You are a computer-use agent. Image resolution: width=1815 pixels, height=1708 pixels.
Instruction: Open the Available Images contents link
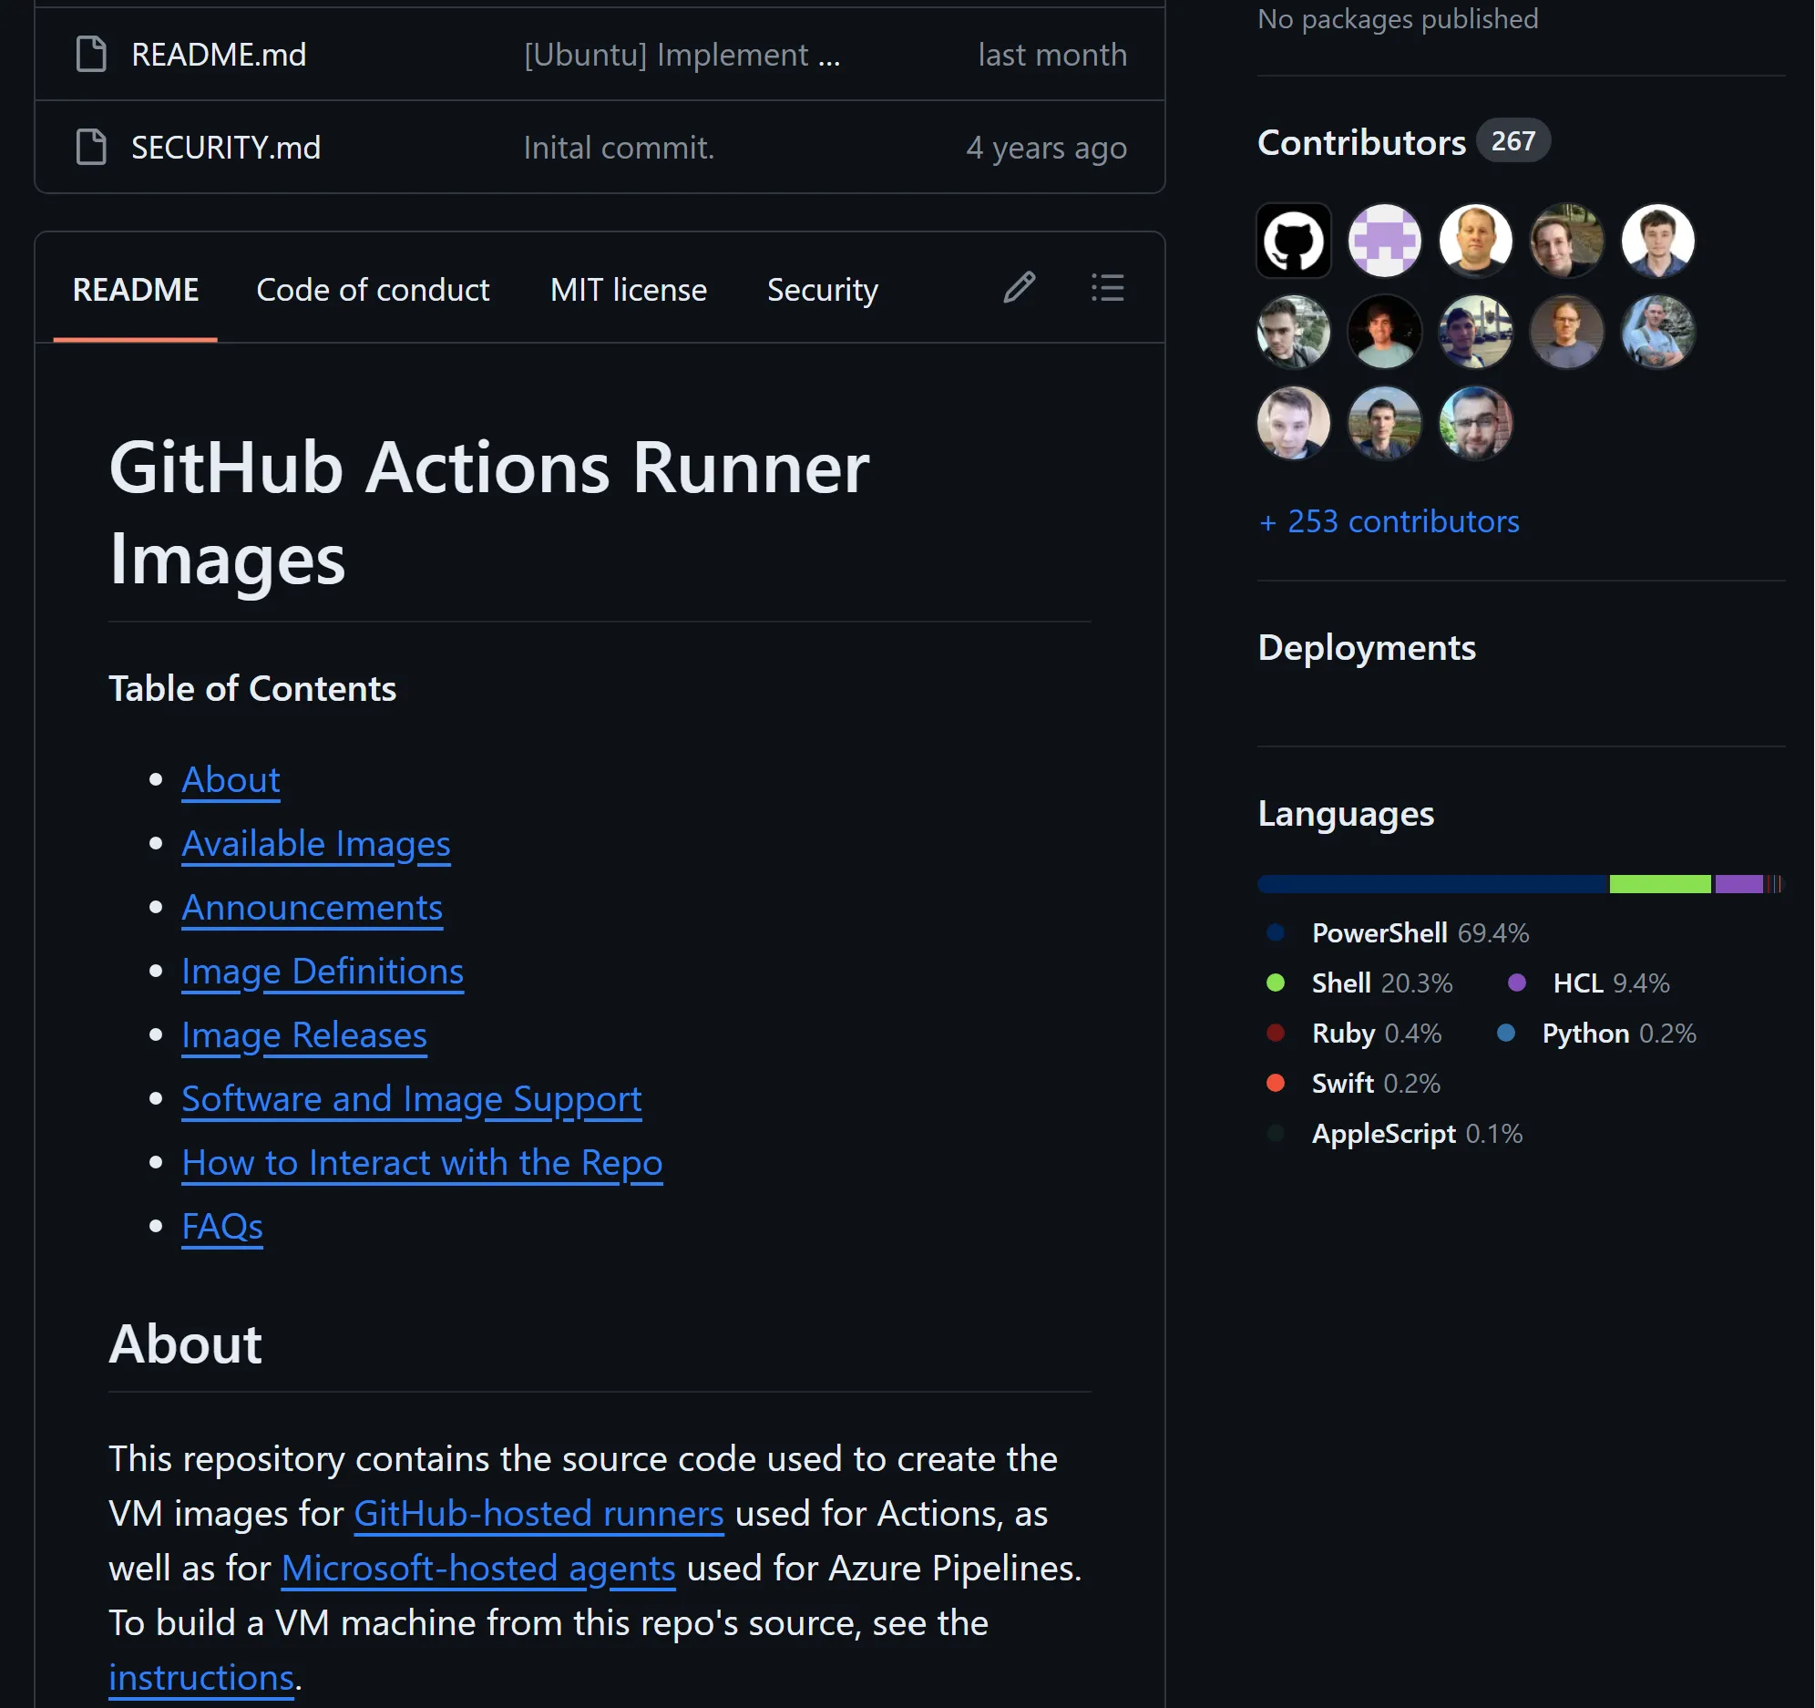tap(316, 844)
